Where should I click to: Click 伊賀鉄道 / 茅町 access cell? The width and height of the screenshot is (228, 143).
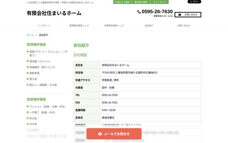pos(151,80)
